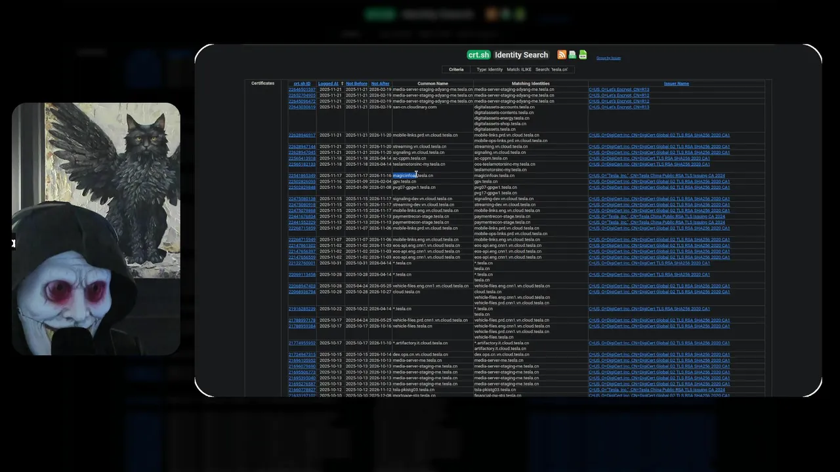
Task: Open certificate ID 21696105952
Action: [302, 361]
